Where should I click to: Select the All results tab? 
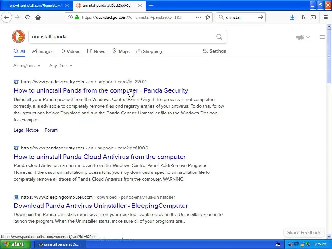[19, 51]
